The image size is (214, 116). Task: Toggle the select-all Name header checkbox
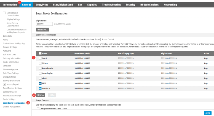click(x=40, y=53)
